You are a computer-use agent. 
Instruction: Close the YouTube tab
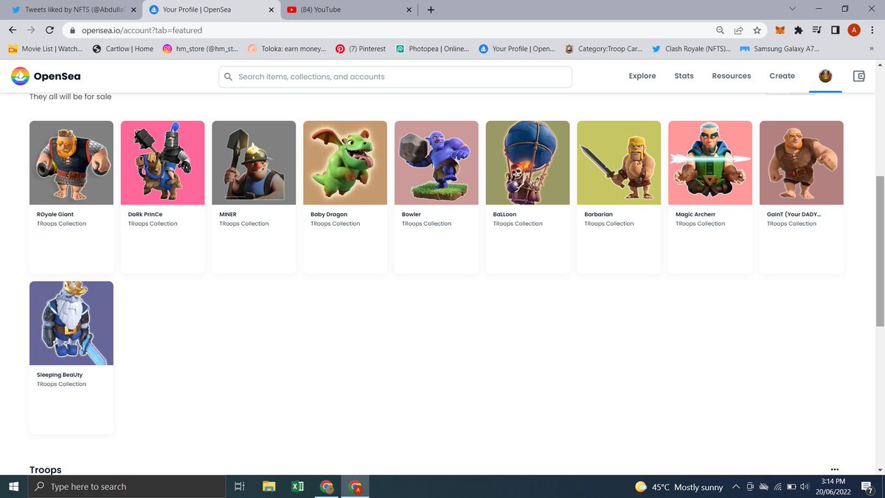pyautogui.click(x=409, y=10)
